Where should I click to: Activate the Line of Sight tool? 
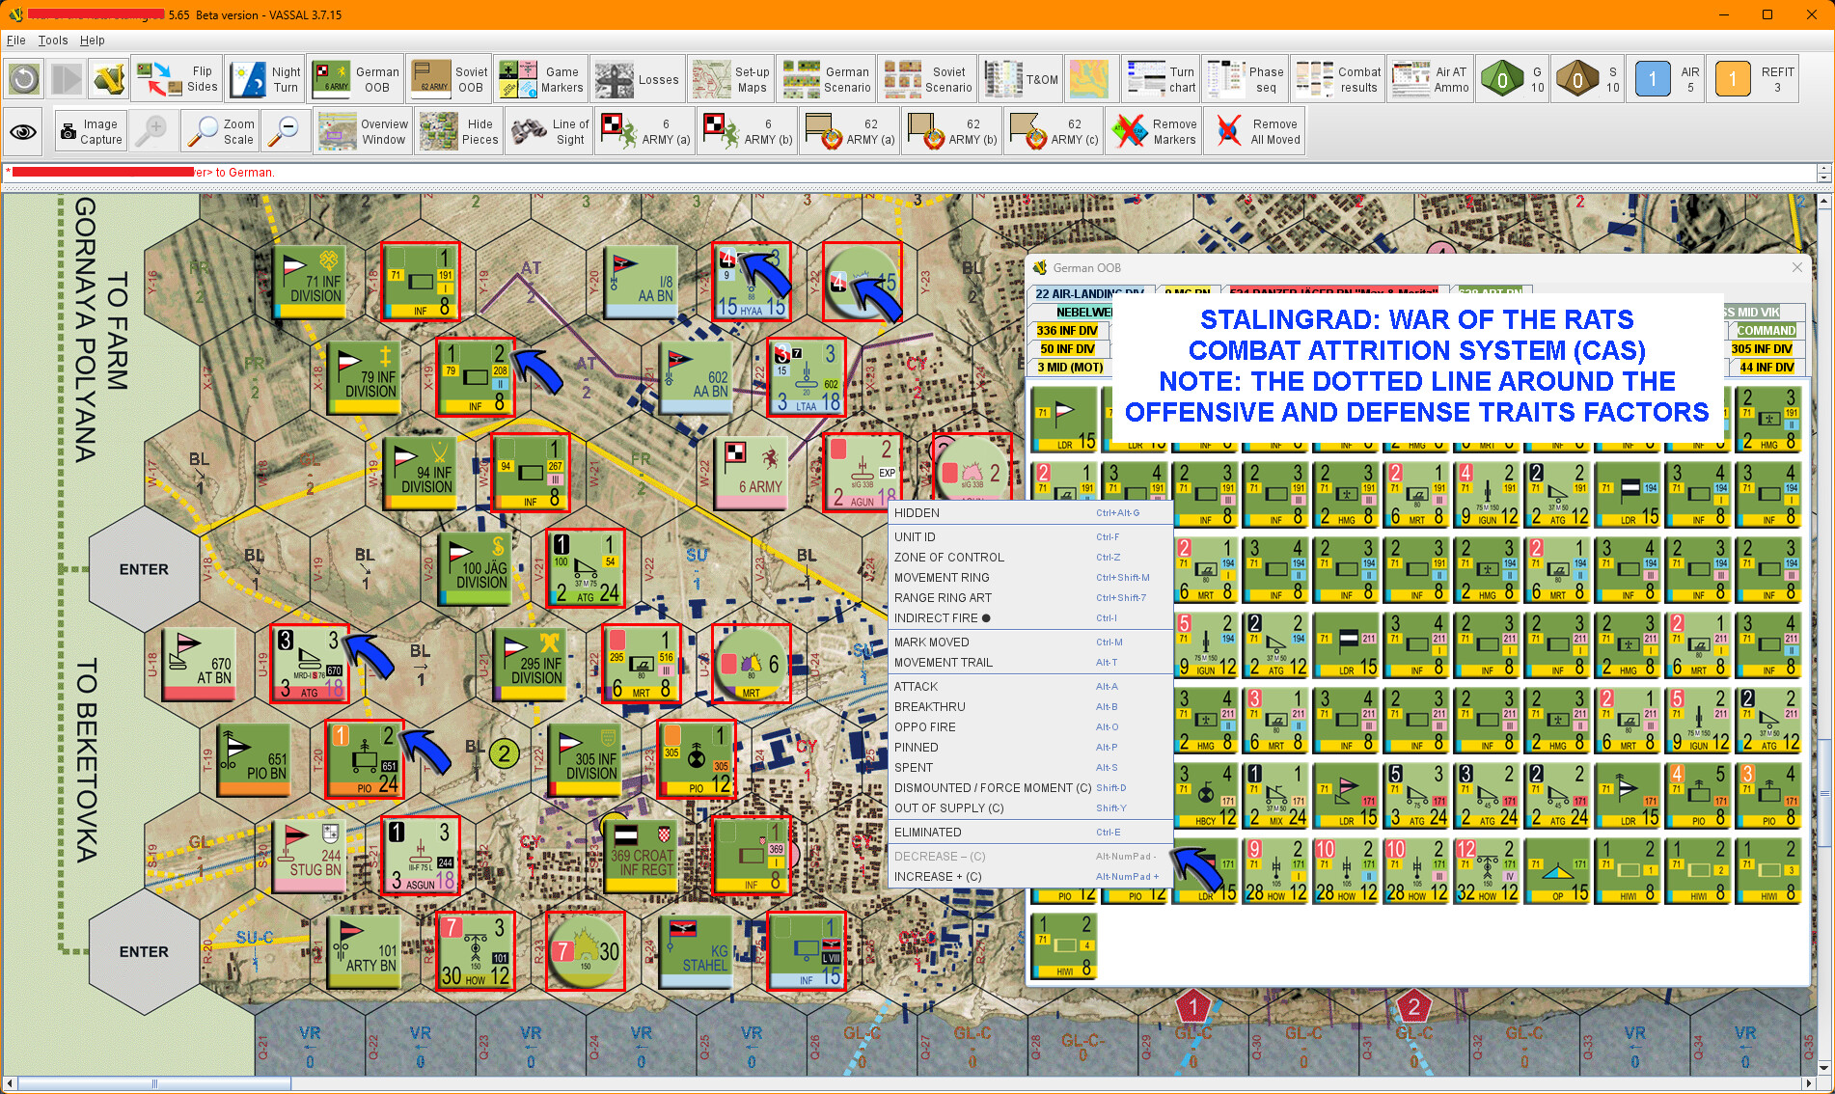(x=551, y=131)
